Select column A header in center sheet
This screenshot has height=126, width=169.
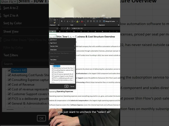coord(53,31)
